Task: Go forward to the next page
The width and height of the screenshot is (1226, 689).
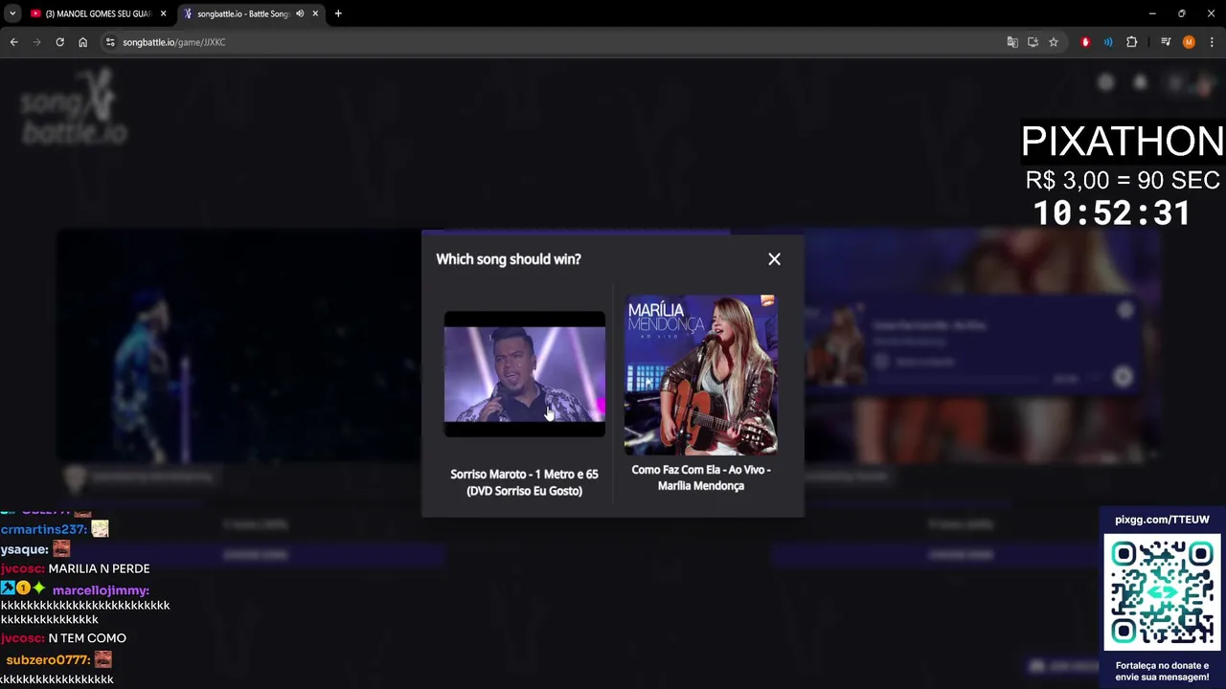Action: pos(36,42)
